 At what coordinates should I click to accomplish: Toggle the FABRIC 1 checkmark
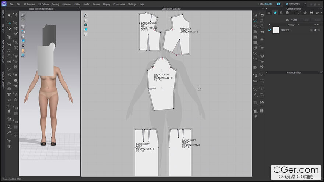click(x=270, y=30)
